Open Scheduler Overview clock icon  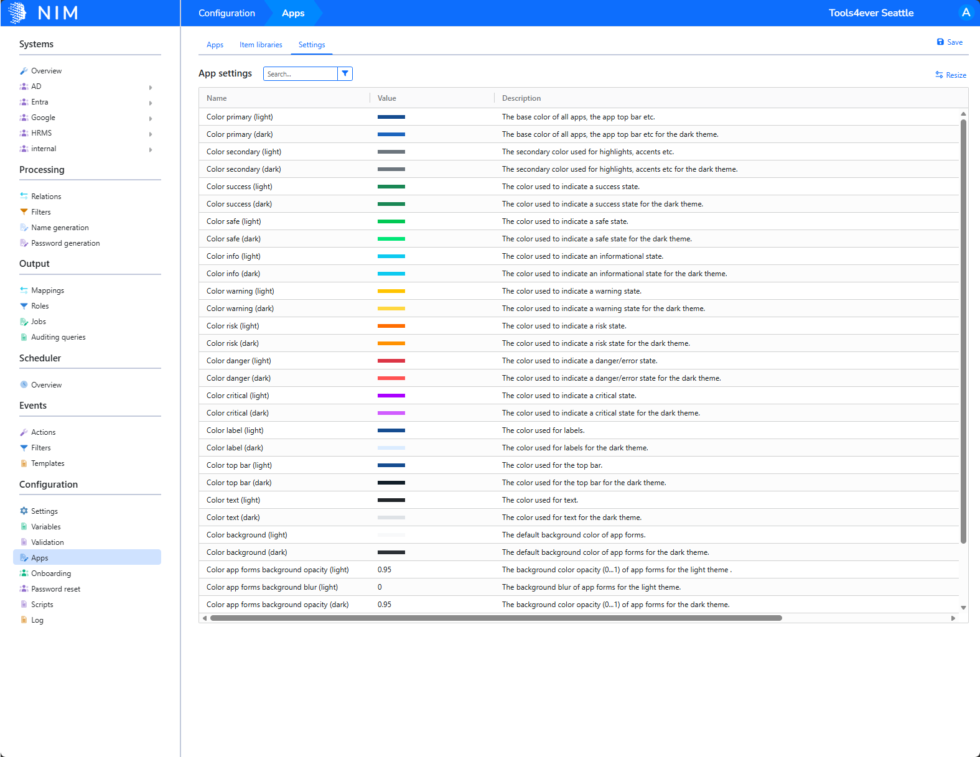[x=24, y=384]
